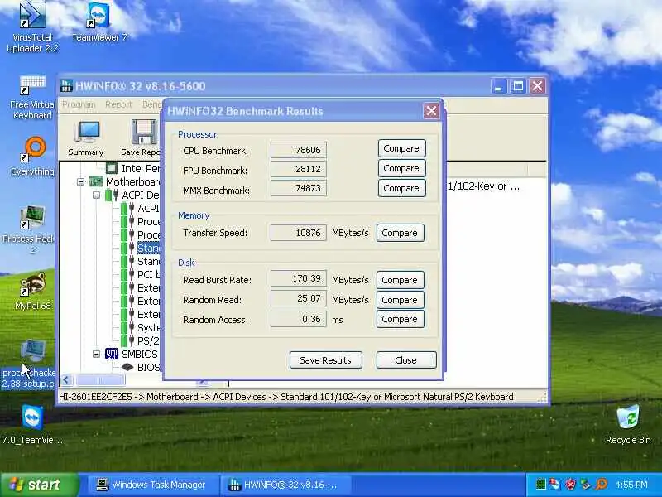Compare the CPU Benchmark result
The image size is (662, 497).
(x=401, y=149)
